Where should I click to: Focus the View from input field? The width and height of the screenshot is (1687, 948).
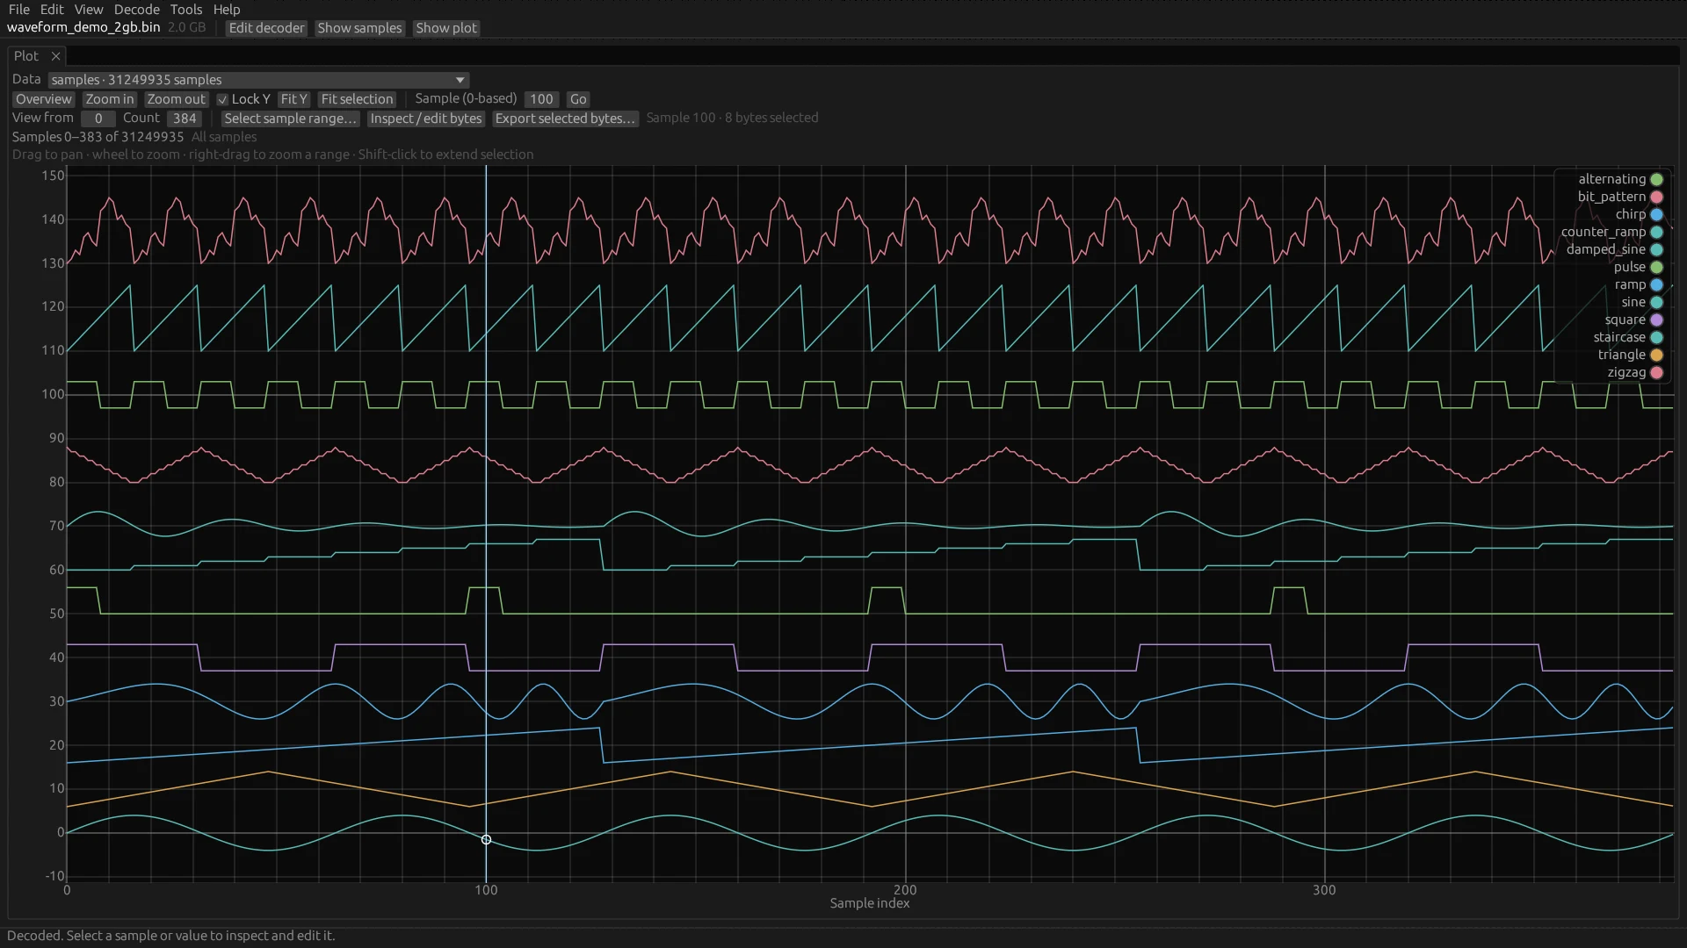pos(98,118)
